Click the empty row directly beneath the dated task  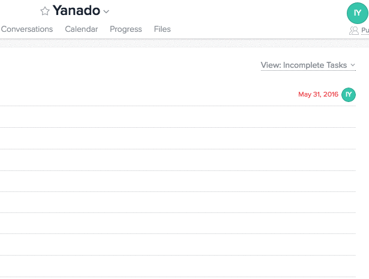point(178,116)
